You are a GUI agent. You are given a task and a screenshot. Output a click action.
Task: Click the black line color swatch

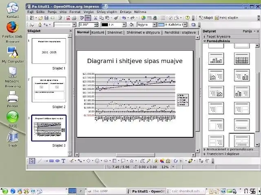click(105, 25)
